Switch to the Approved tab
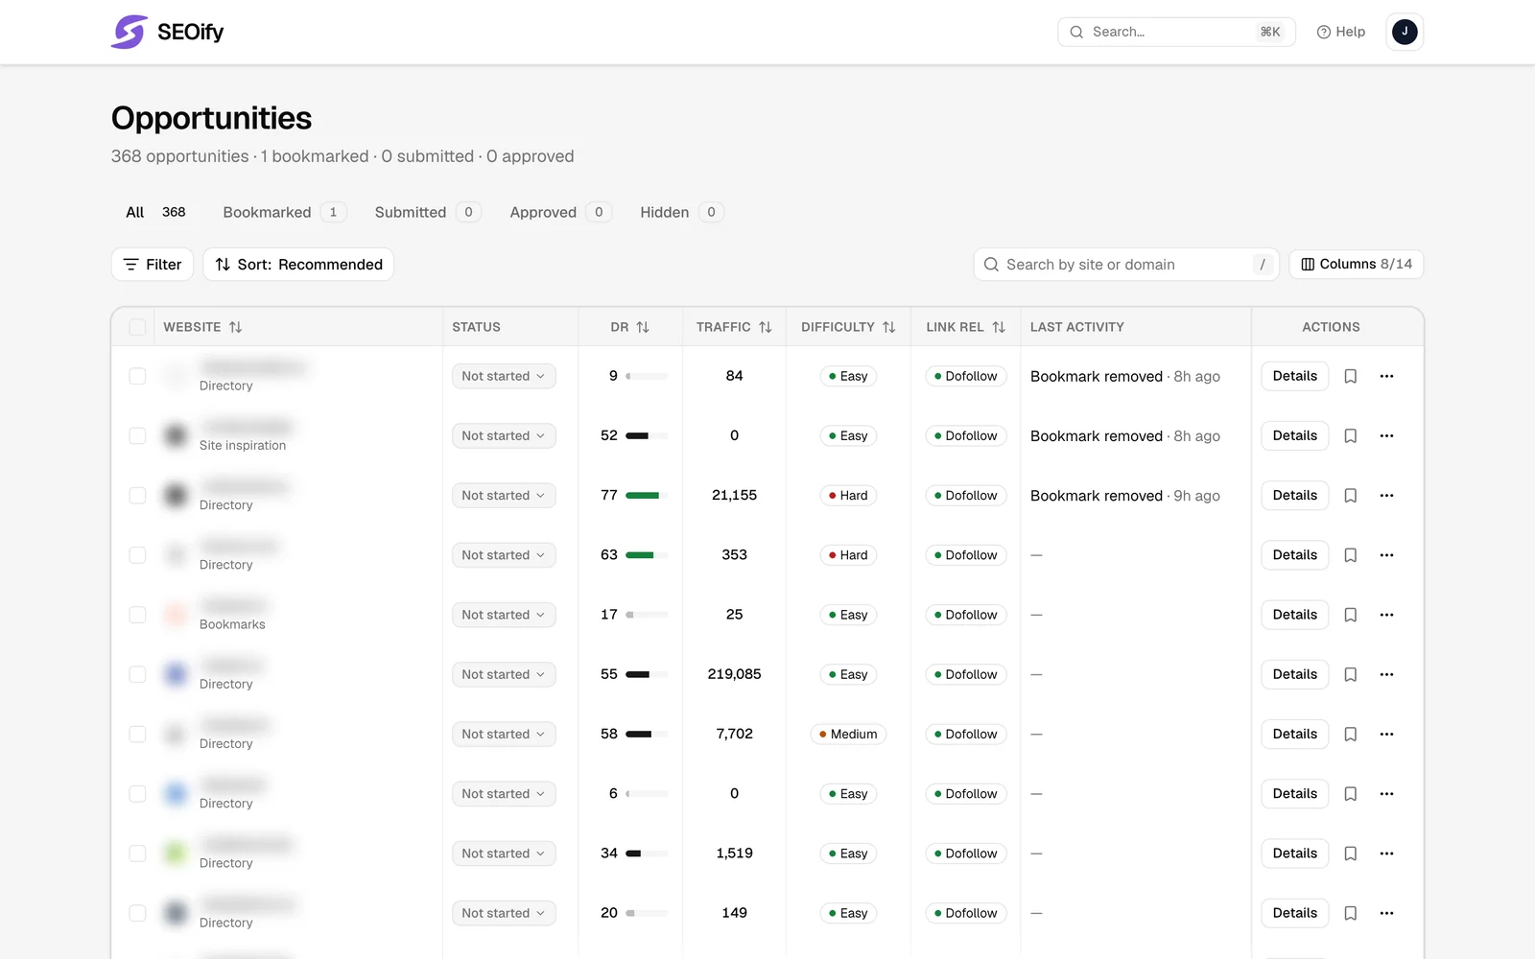Viewport: 1535px width, 959px height. tap(560, 212)
